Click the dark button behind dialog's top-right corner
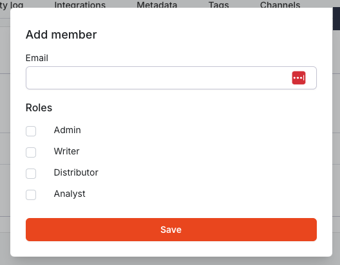Image resolution: width=340 pixels, height=265 pixels. (336, 19)
